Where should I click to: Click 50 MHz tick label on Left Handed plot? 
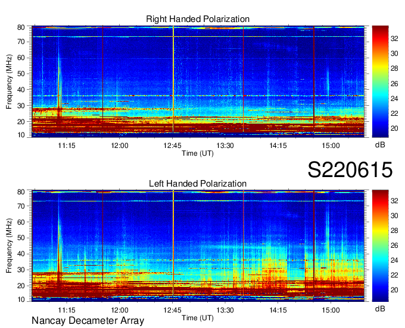pyautogui.click(x=21, y=238)
